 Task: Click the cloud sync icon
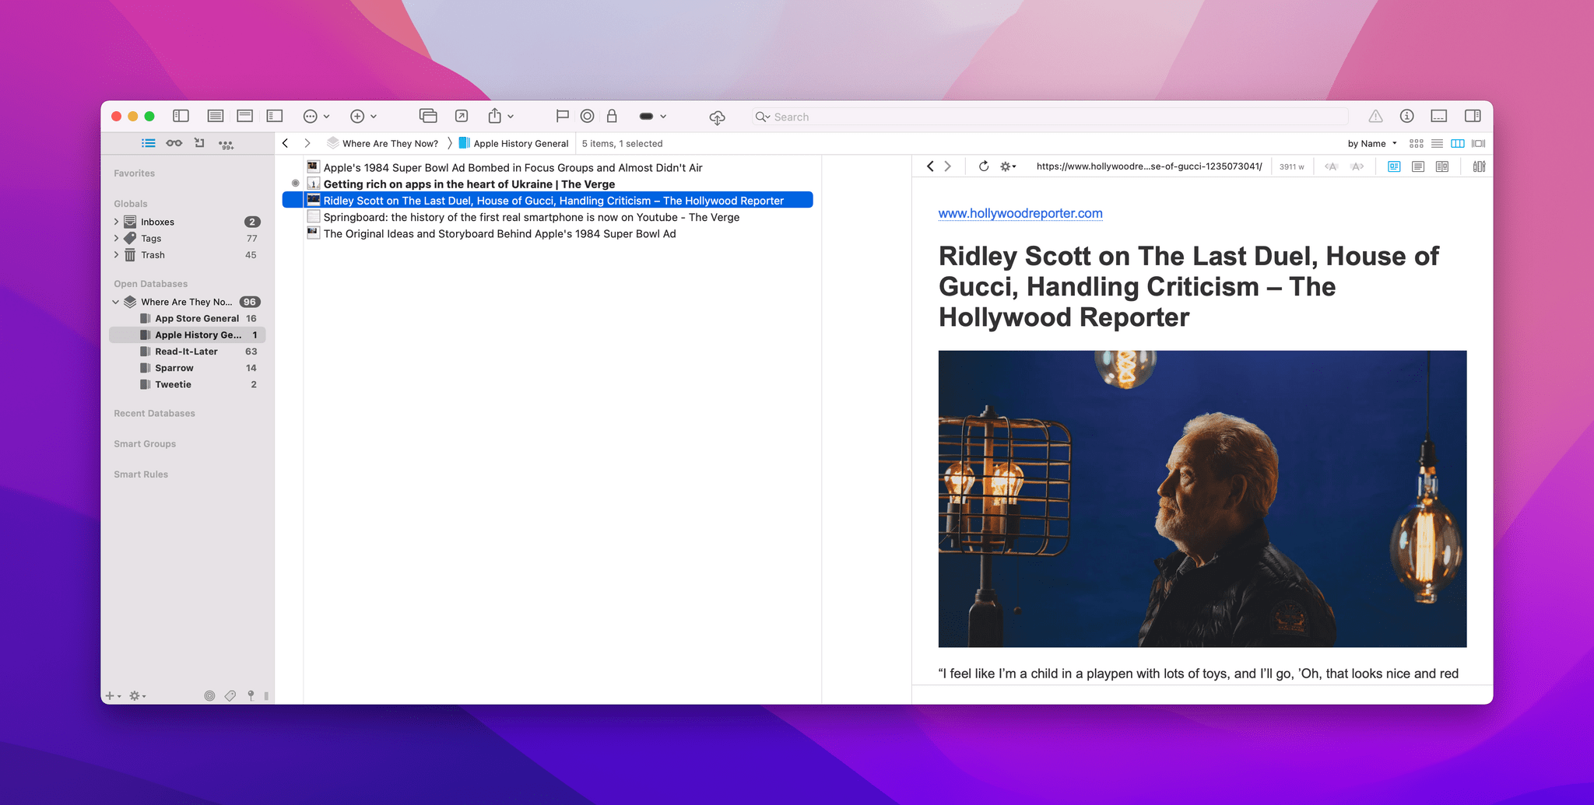coord(718,117)
